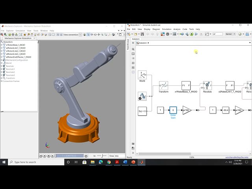The width and height of the screenshot is (252, 189).
Task: Open Chrome from the Windows taskbar
Action: pos(109,162)
